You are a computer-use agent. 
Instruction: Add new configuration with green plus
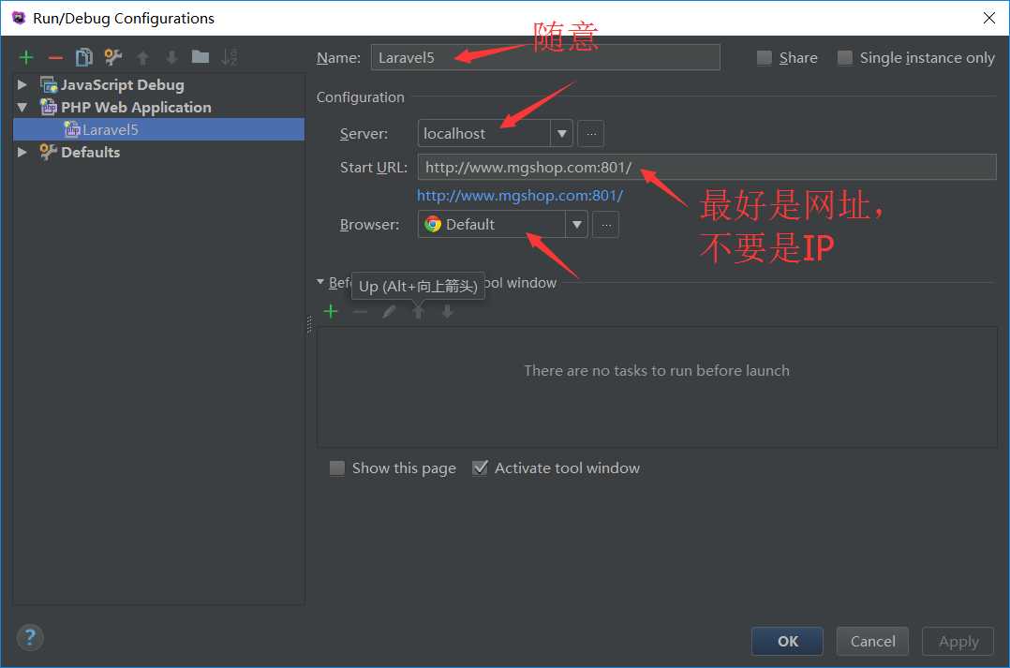pos(26,58)
